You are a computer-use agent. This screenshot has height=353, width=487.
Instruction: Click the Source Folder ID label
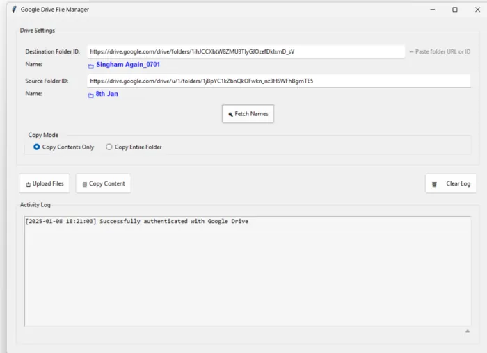(47, 81)
